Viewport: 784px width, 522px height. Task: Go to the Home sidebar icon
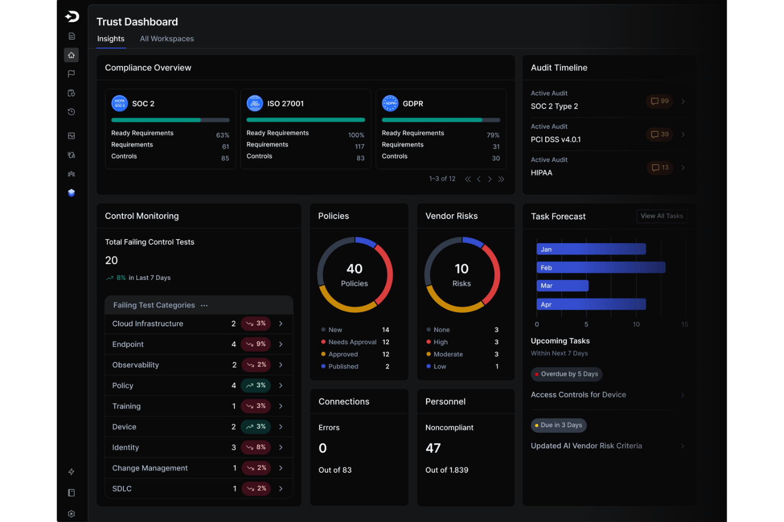(72, 55)
